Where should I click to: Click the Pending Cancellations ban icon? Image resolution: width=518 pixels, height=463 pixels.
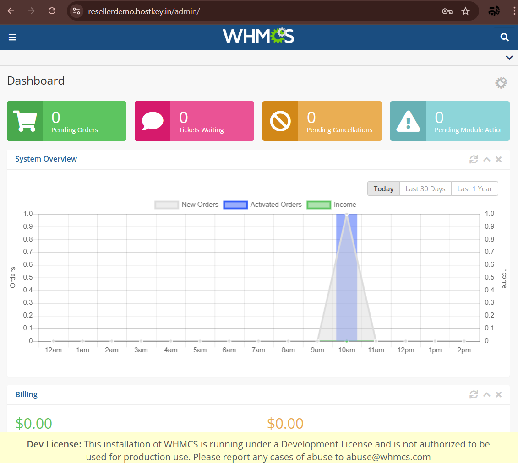click(x=280, y=121)
